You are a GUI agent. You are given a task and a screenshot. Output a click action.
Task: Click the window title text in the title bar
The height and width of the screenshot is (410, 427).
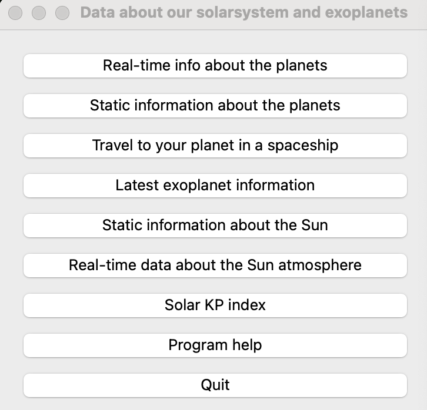243,12
